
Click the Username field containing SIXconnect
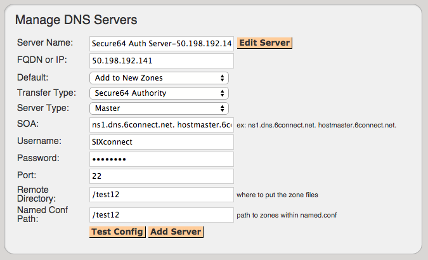point(162,142)
